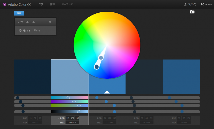214x129 pixels.
Task: Click the brightness slider handle of 255884
Action: pyautogui.click(x=182, y=112)
